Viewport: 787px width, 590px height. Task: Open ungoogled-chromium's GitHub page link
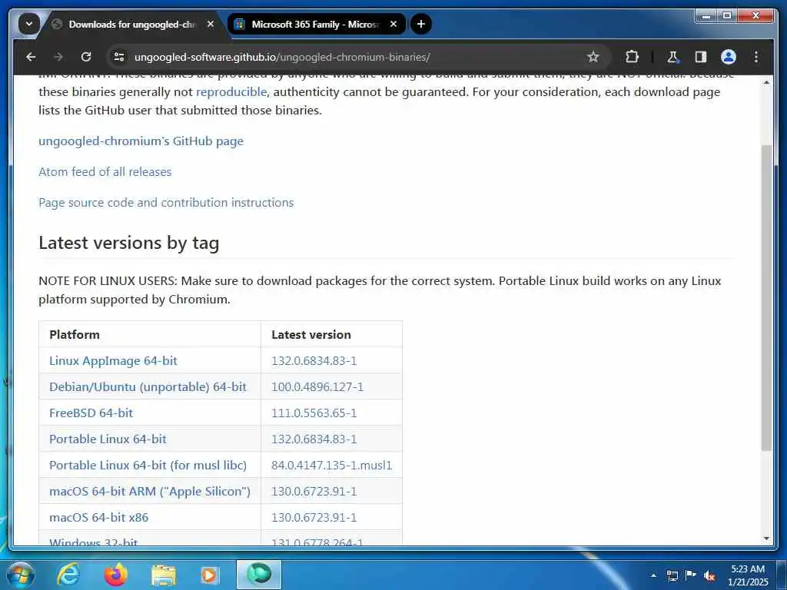pos(141,141)
